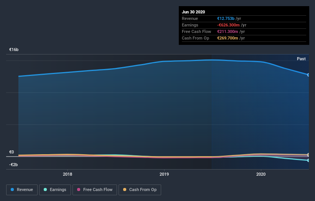Toggle the Free Cash Flow legend button
315x201 pixels.
pyautogui.click(x=95, y=190)
